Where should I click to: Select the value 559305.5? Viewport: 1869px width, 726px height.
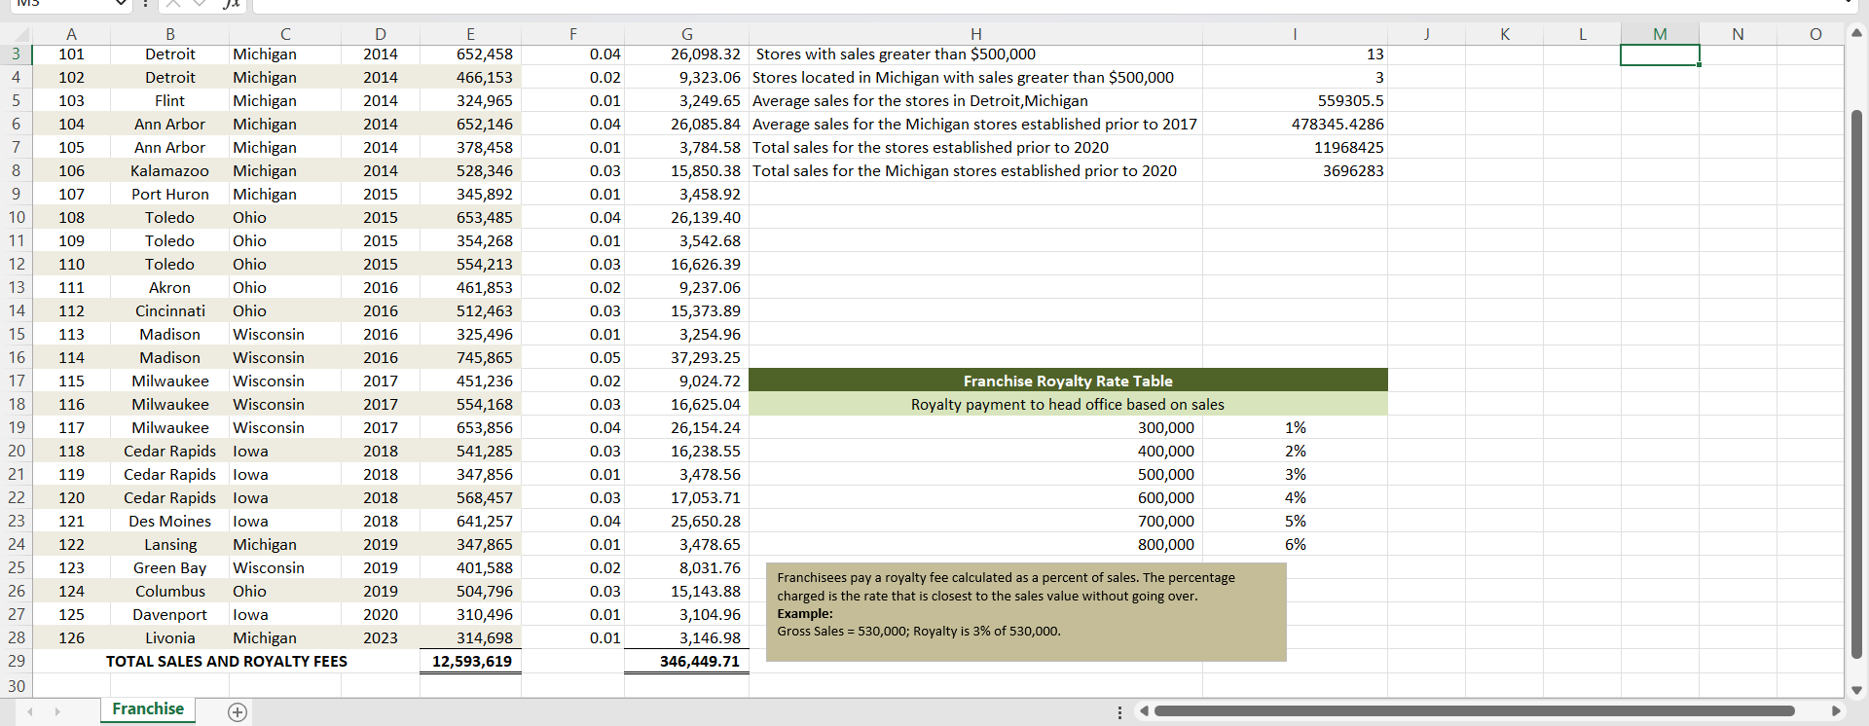point(1295,101)
